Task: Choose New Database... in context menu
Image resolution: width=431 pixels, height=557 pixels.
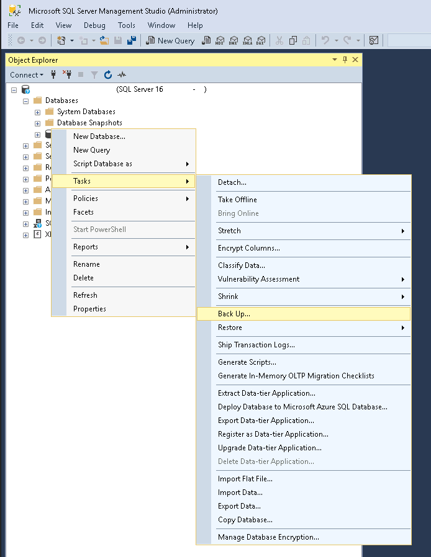Action: click(x=124, y=136)
